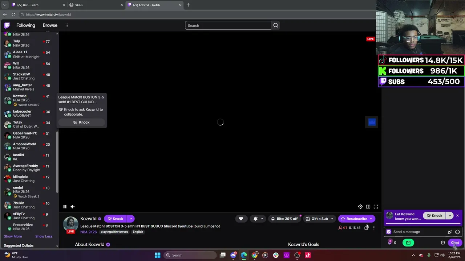Open the more options menu below Resubscribe
Viewport: 465px width, 261px height.
point(374,228)
